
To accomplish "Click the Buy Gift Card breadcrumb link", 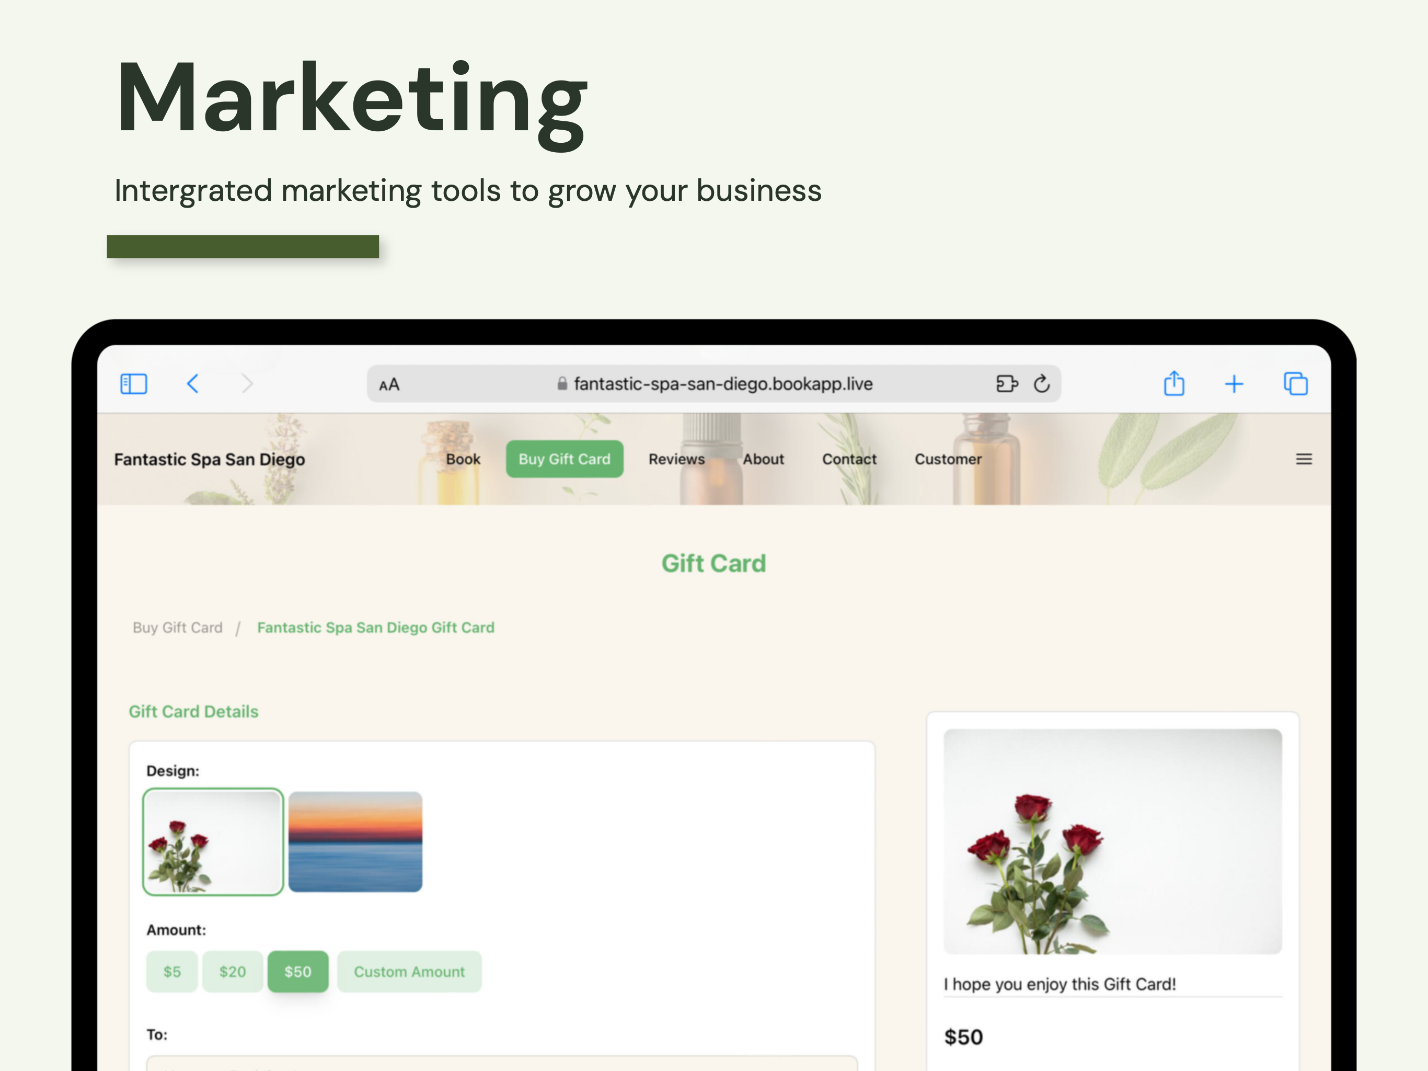I will pyautogui.click(x=178, y=628).
